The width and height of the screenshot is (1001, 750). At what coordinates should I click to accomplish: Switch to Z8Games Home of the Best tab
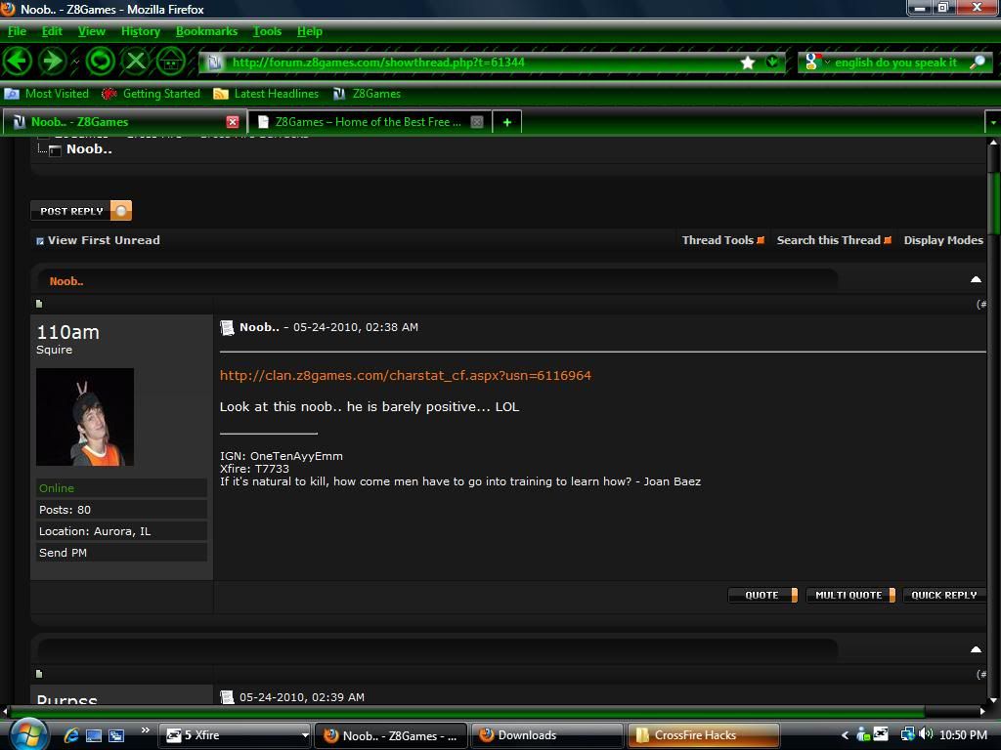click(368, 122)
